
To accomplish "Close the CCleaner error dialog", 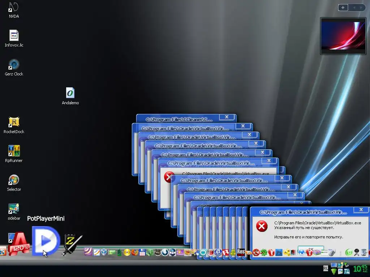I will pyautogui.click(x=227, y=117).
